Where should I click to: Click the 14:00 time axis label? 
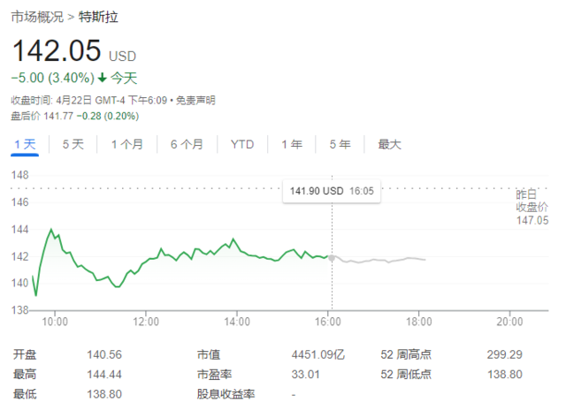click(x=237, y=322)
